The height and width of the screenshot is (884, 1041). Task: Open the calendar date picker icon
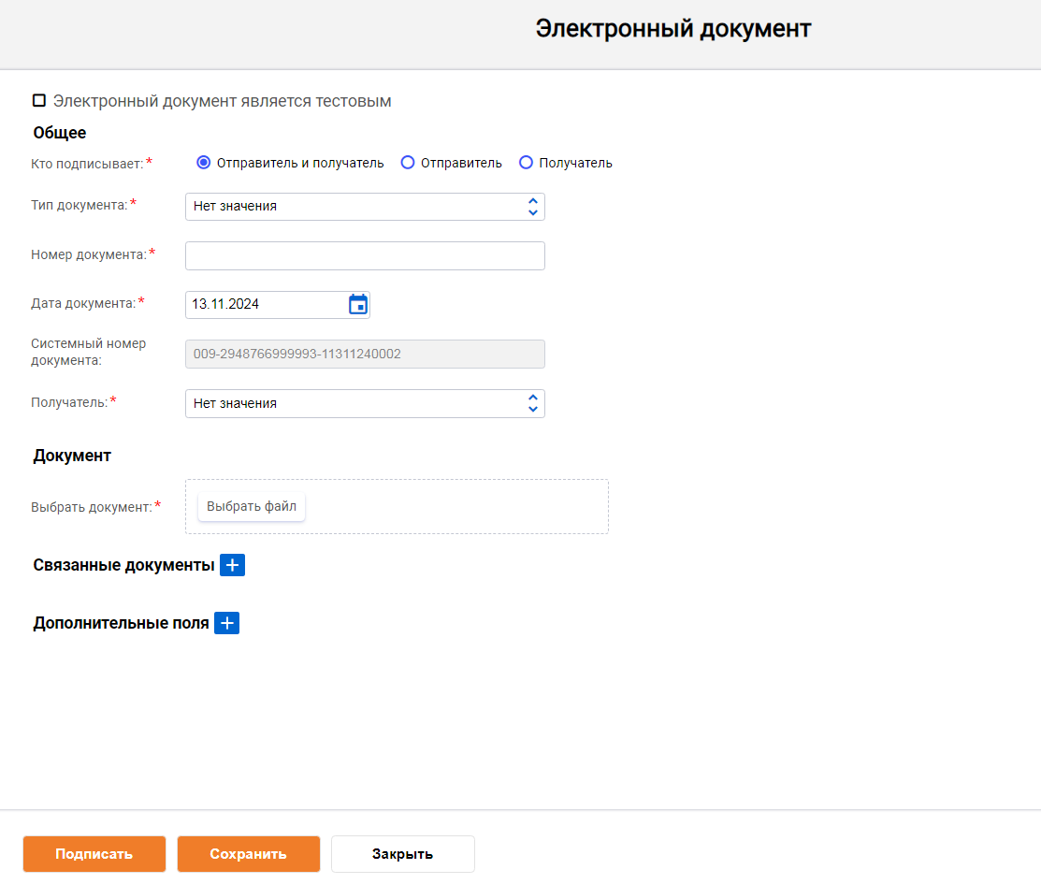pyautogui.click(x=357, y=304)
